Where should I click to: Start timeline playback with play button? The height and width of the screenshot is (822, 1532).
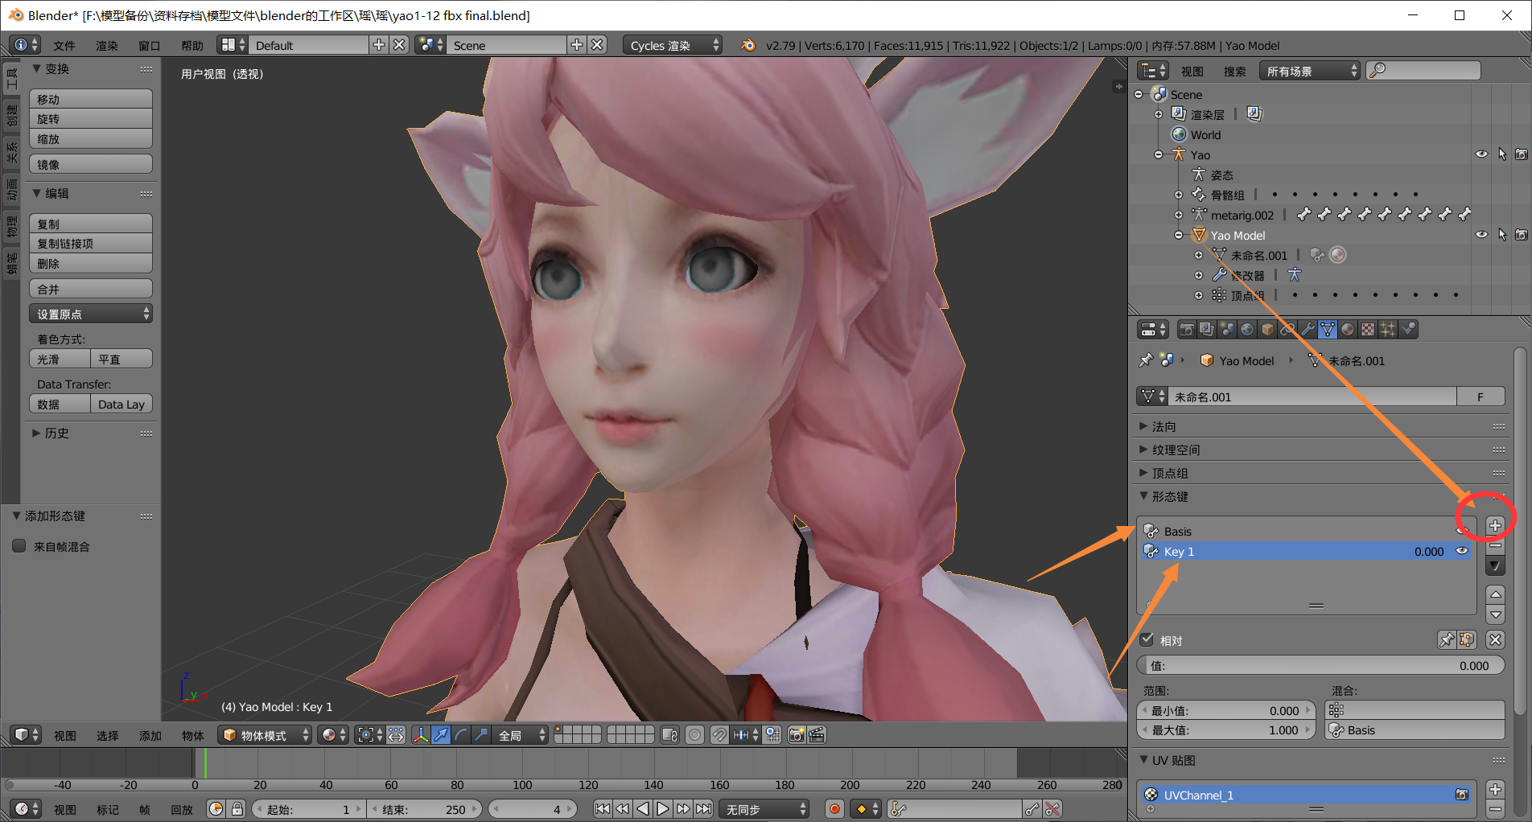click(662, 809)
